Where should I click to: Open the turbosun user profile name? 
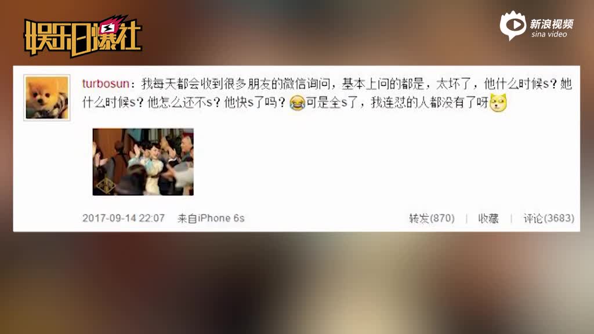point(106,83)
